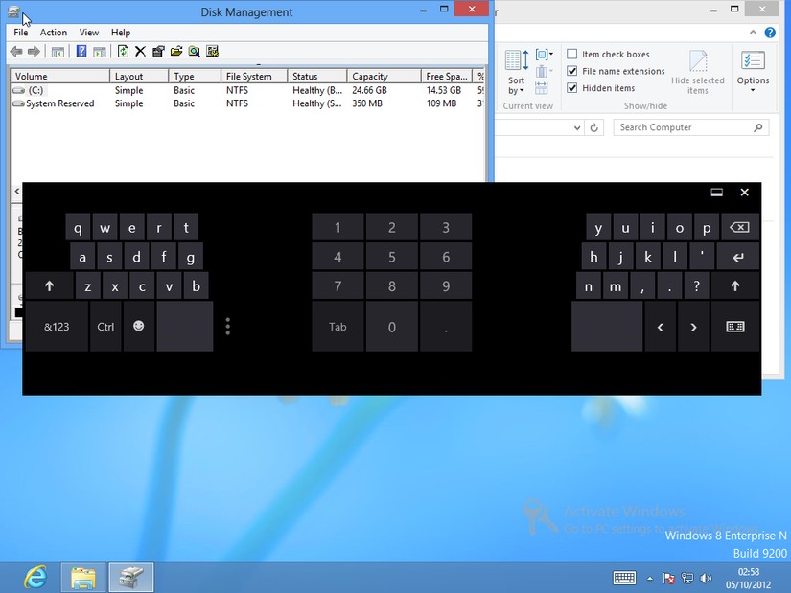791x593 pixels.
Task: Toggle the Show/Hide Console Tree toolbar icon
Action: tap(58, 52)
